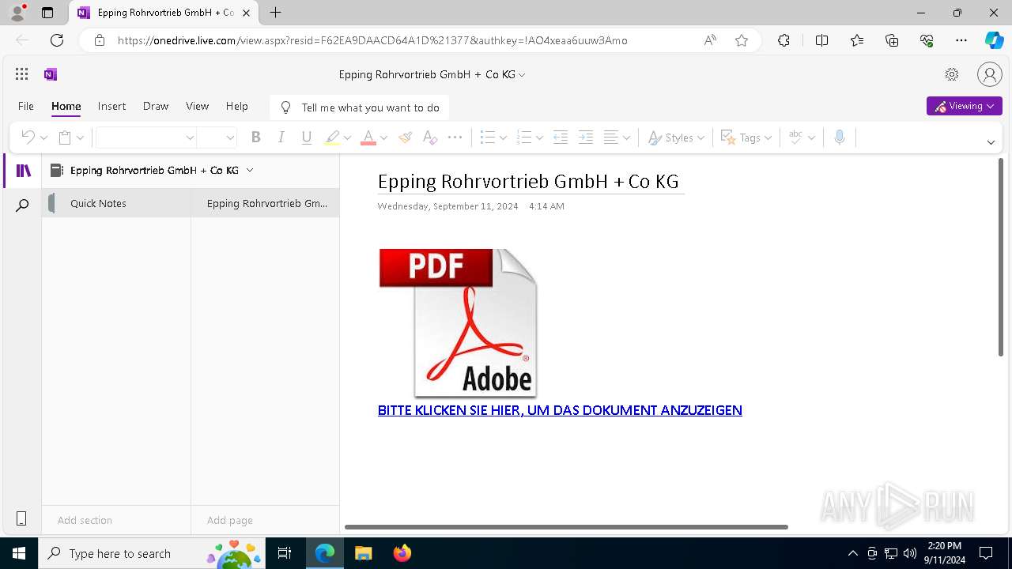Click the Paste clipboard icon

[65, 138]
